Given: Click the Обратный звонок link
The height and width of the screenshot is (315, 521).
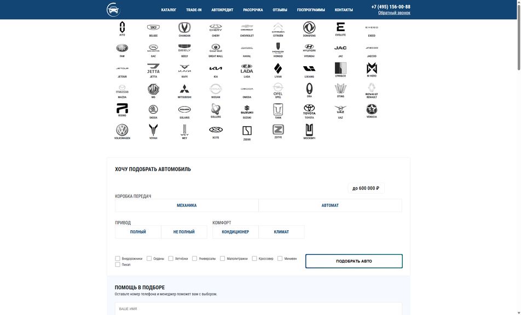Looking at the screenshot, I should click(394, 13).
